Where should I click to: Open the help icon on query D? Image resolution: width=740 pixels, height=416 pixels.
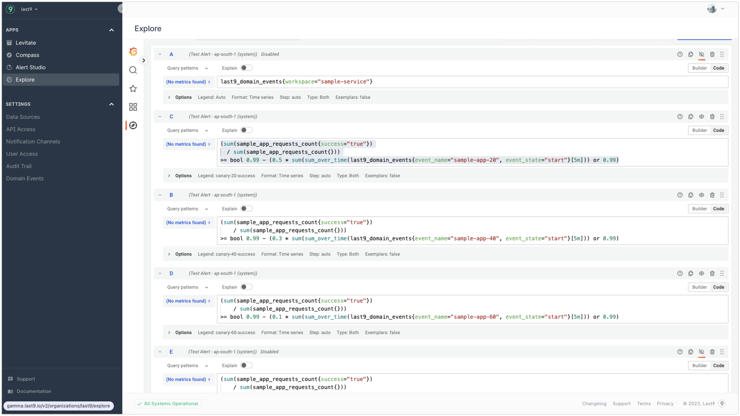[680, 273]
